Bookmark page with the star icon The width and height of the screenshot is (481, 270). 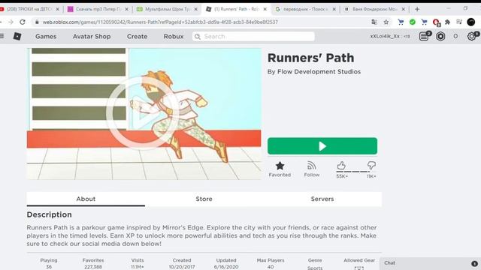[386, 22]
